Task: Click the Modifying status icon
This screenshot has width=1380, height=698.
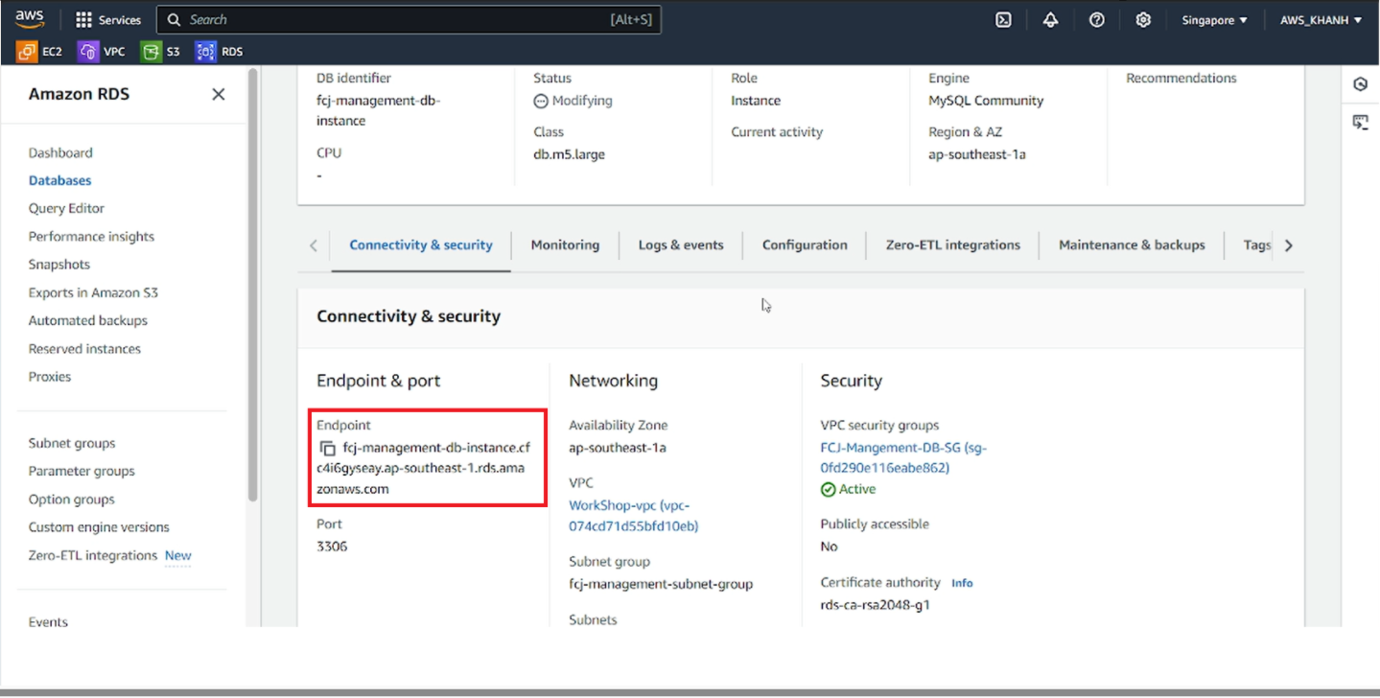Action: pyautogui.click(x=541, y=101)
